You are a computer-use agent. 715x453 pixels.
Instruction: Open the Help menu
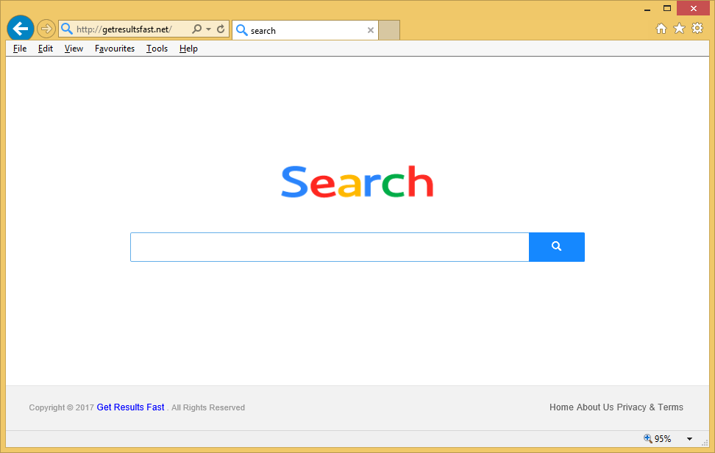coord(188,49)
